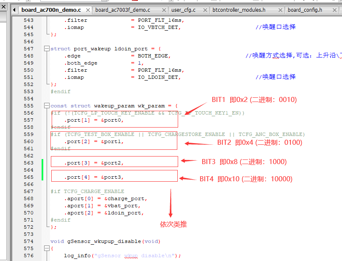Click TCFG_CHARGE_ENABLE directive text
Viewport: 342px width, 261px height.
(94, 191)
